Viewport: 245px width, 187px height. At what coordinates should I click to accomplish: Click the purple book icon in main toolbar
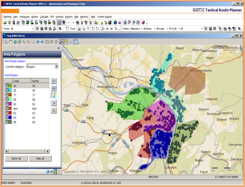pos(143,23)
